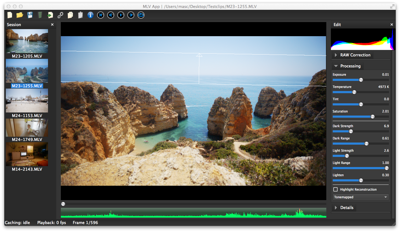Toggle loop playback
Screen dimensions: 400x232
[141, 15]
